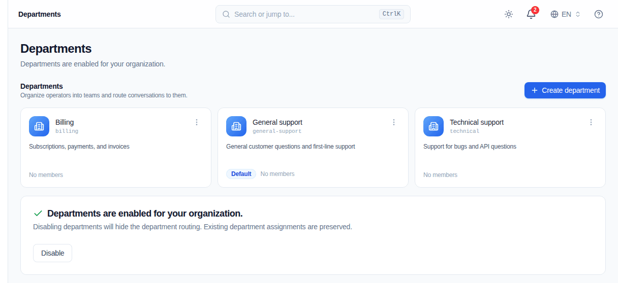Image resolution: width=618 pixels, height=283 pixels.
Task: Click 'Support for bugs and API questions'
Action: [470, 147]
